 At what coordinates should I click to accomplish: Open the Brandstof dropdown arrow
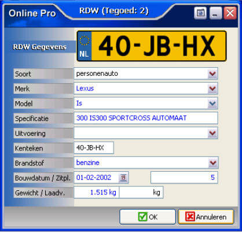click(213, 163)
